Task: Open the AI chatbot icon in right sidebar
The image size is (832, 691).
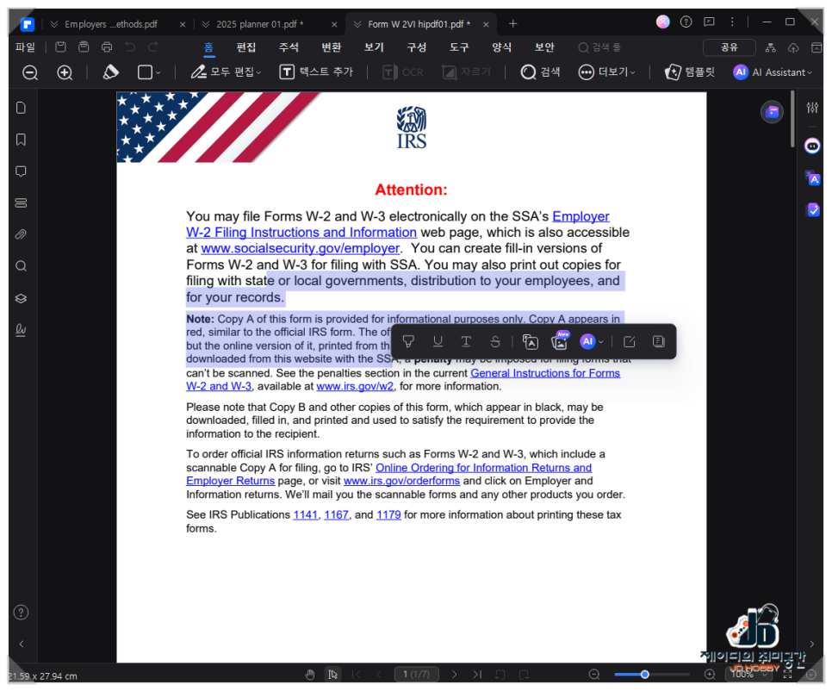Action: [812, 146]
